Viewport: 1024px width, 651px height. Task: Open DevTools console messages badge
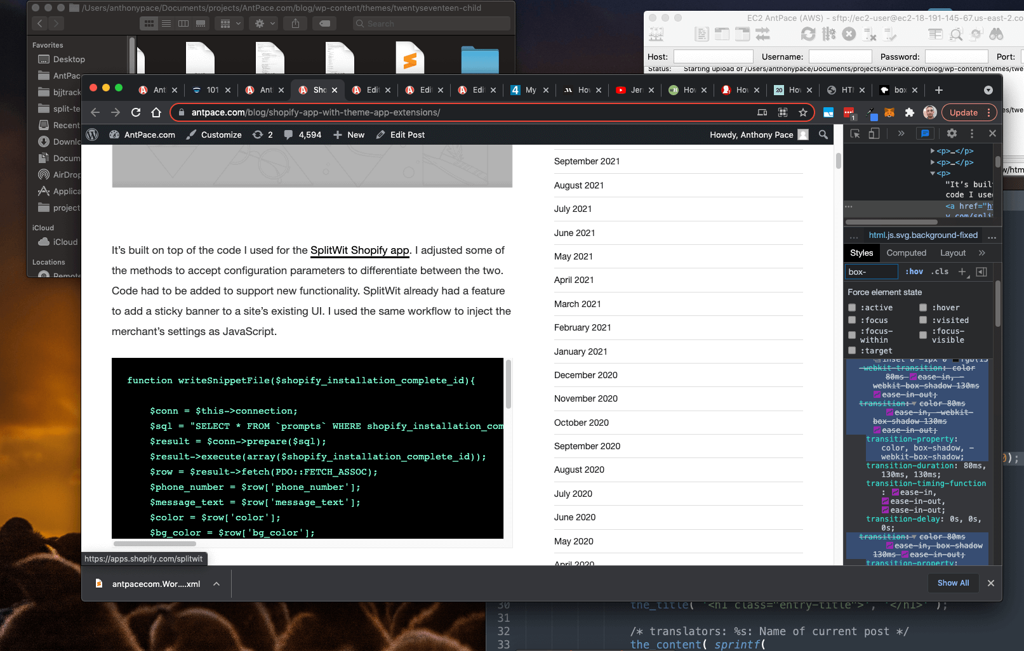(x=925, y=133)
